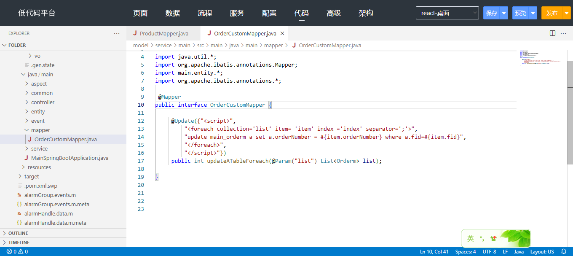Click Layout: US status item

click(x=542, y=251)
